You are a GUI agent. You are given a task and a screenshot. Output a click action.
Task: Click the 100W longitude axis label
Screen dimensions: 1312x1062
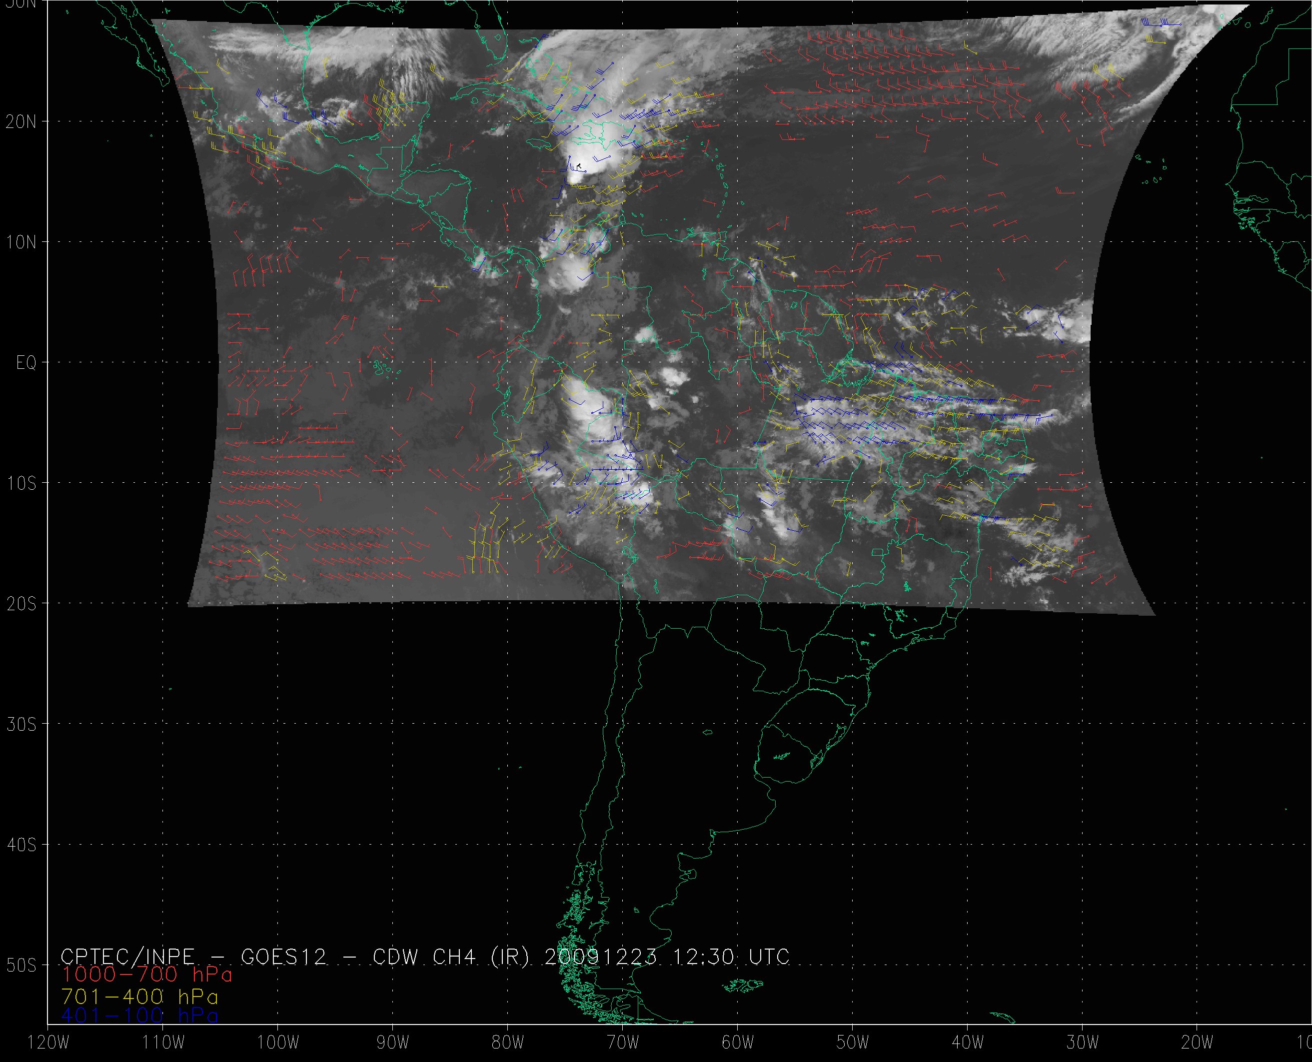point(278,1043)
